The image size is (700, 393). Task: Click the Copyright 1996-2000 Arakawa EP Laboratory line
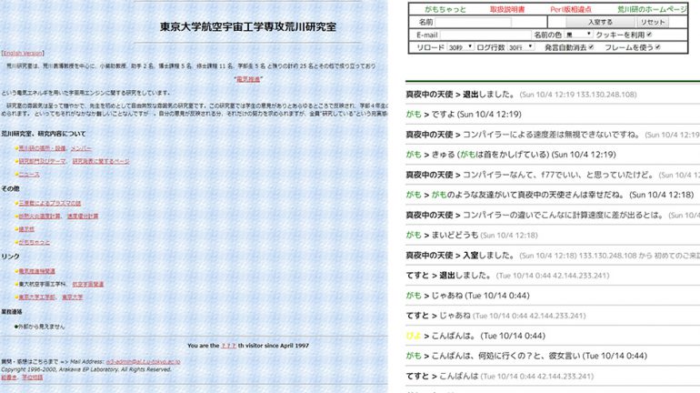click(x=86, y=369)
